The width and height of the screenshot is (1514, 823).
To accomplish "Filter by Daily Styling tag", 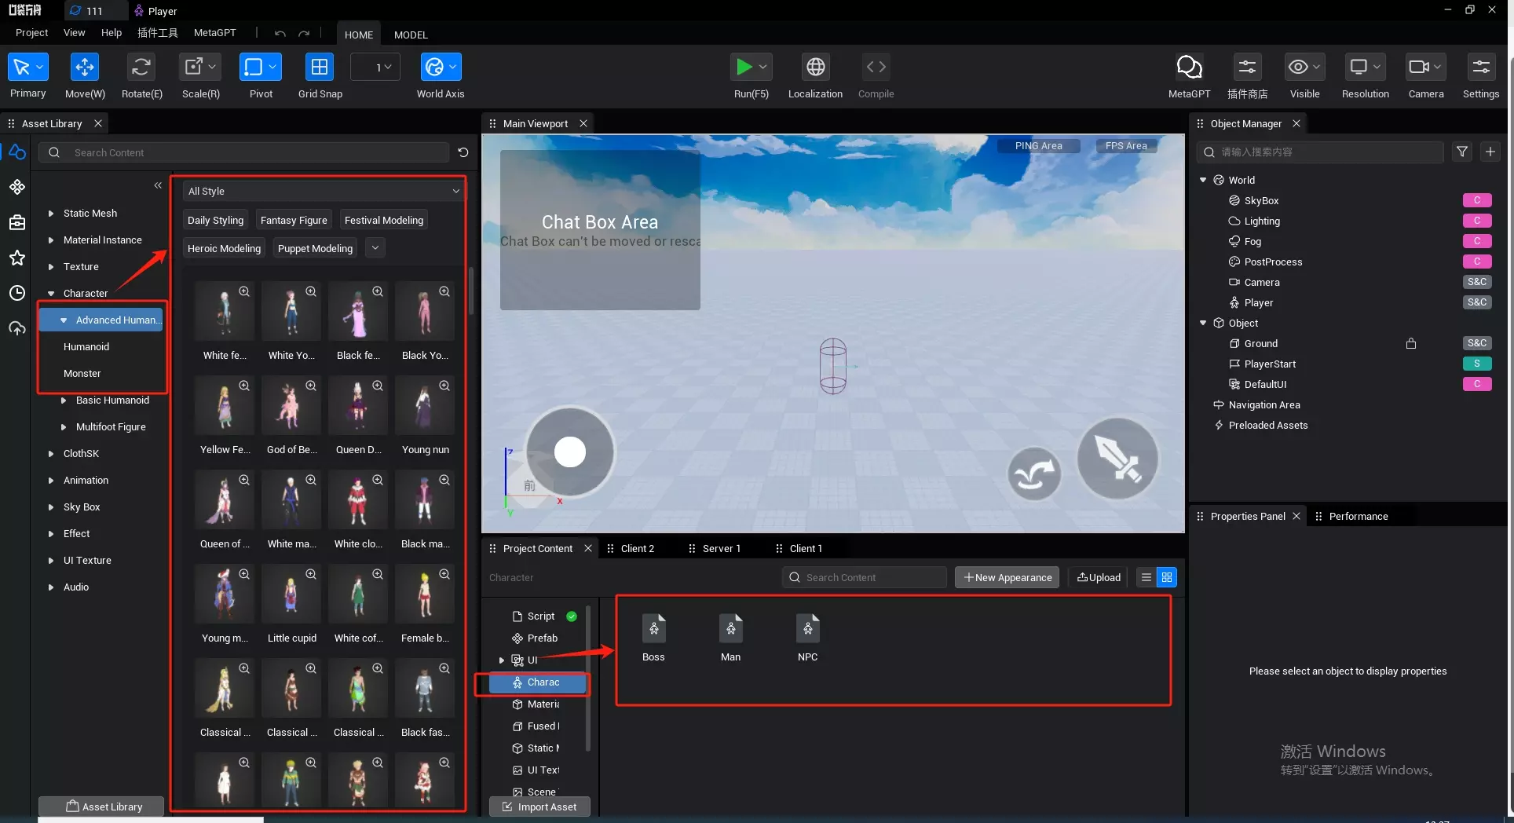I will click(x=215, y=221).
